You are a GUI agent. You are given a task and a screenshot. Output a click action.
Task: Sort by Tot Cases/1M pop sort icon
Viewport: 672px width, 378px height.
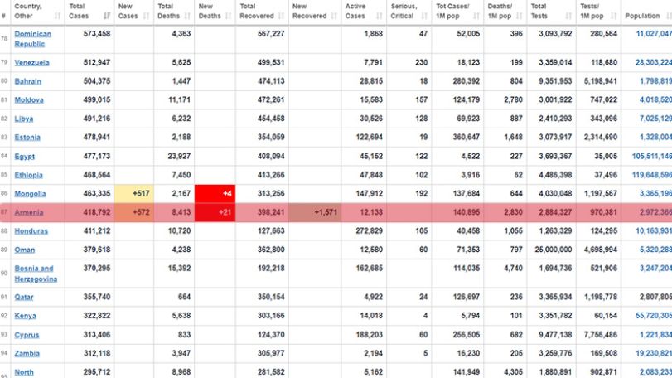tap(476, 16)
